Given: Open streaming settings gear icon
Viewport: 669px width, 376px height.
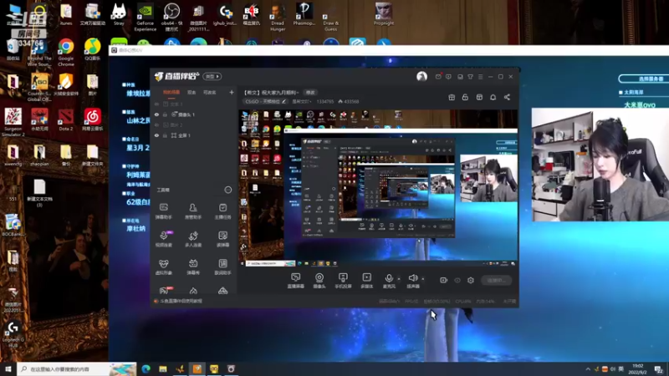Looking at the screenshot, I should 471,280.
